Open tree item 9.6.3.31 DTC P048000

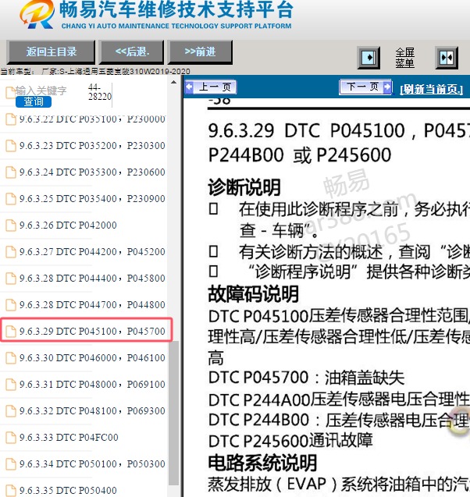pyautogui.click(x=92, y=384)
